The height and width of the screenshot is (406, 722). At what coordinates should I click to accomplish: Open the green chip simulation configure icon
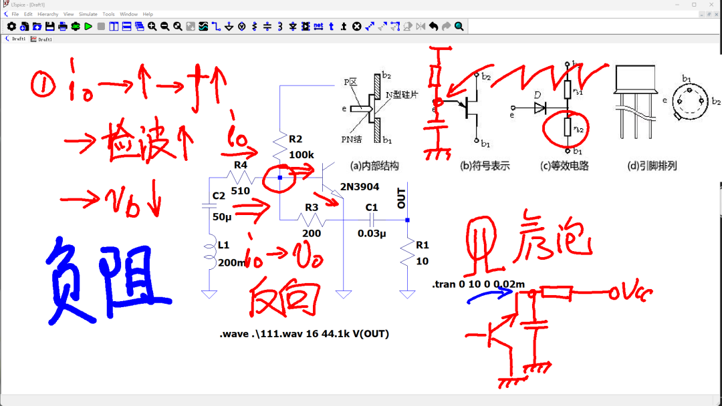coord(76,27)
